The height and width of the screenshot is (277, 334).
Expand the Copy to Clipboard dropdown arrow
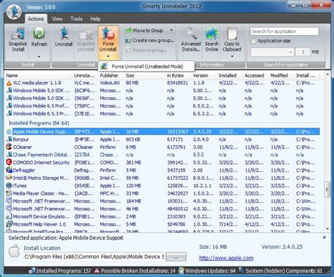coord(232,56)
